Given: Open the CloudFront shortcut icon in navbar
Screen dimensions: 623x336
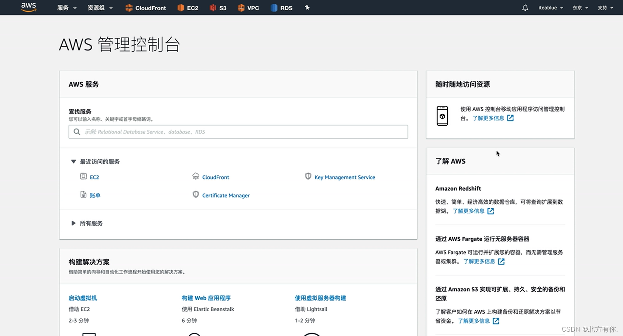Looking at the screenshot, I should coord(129,8).
